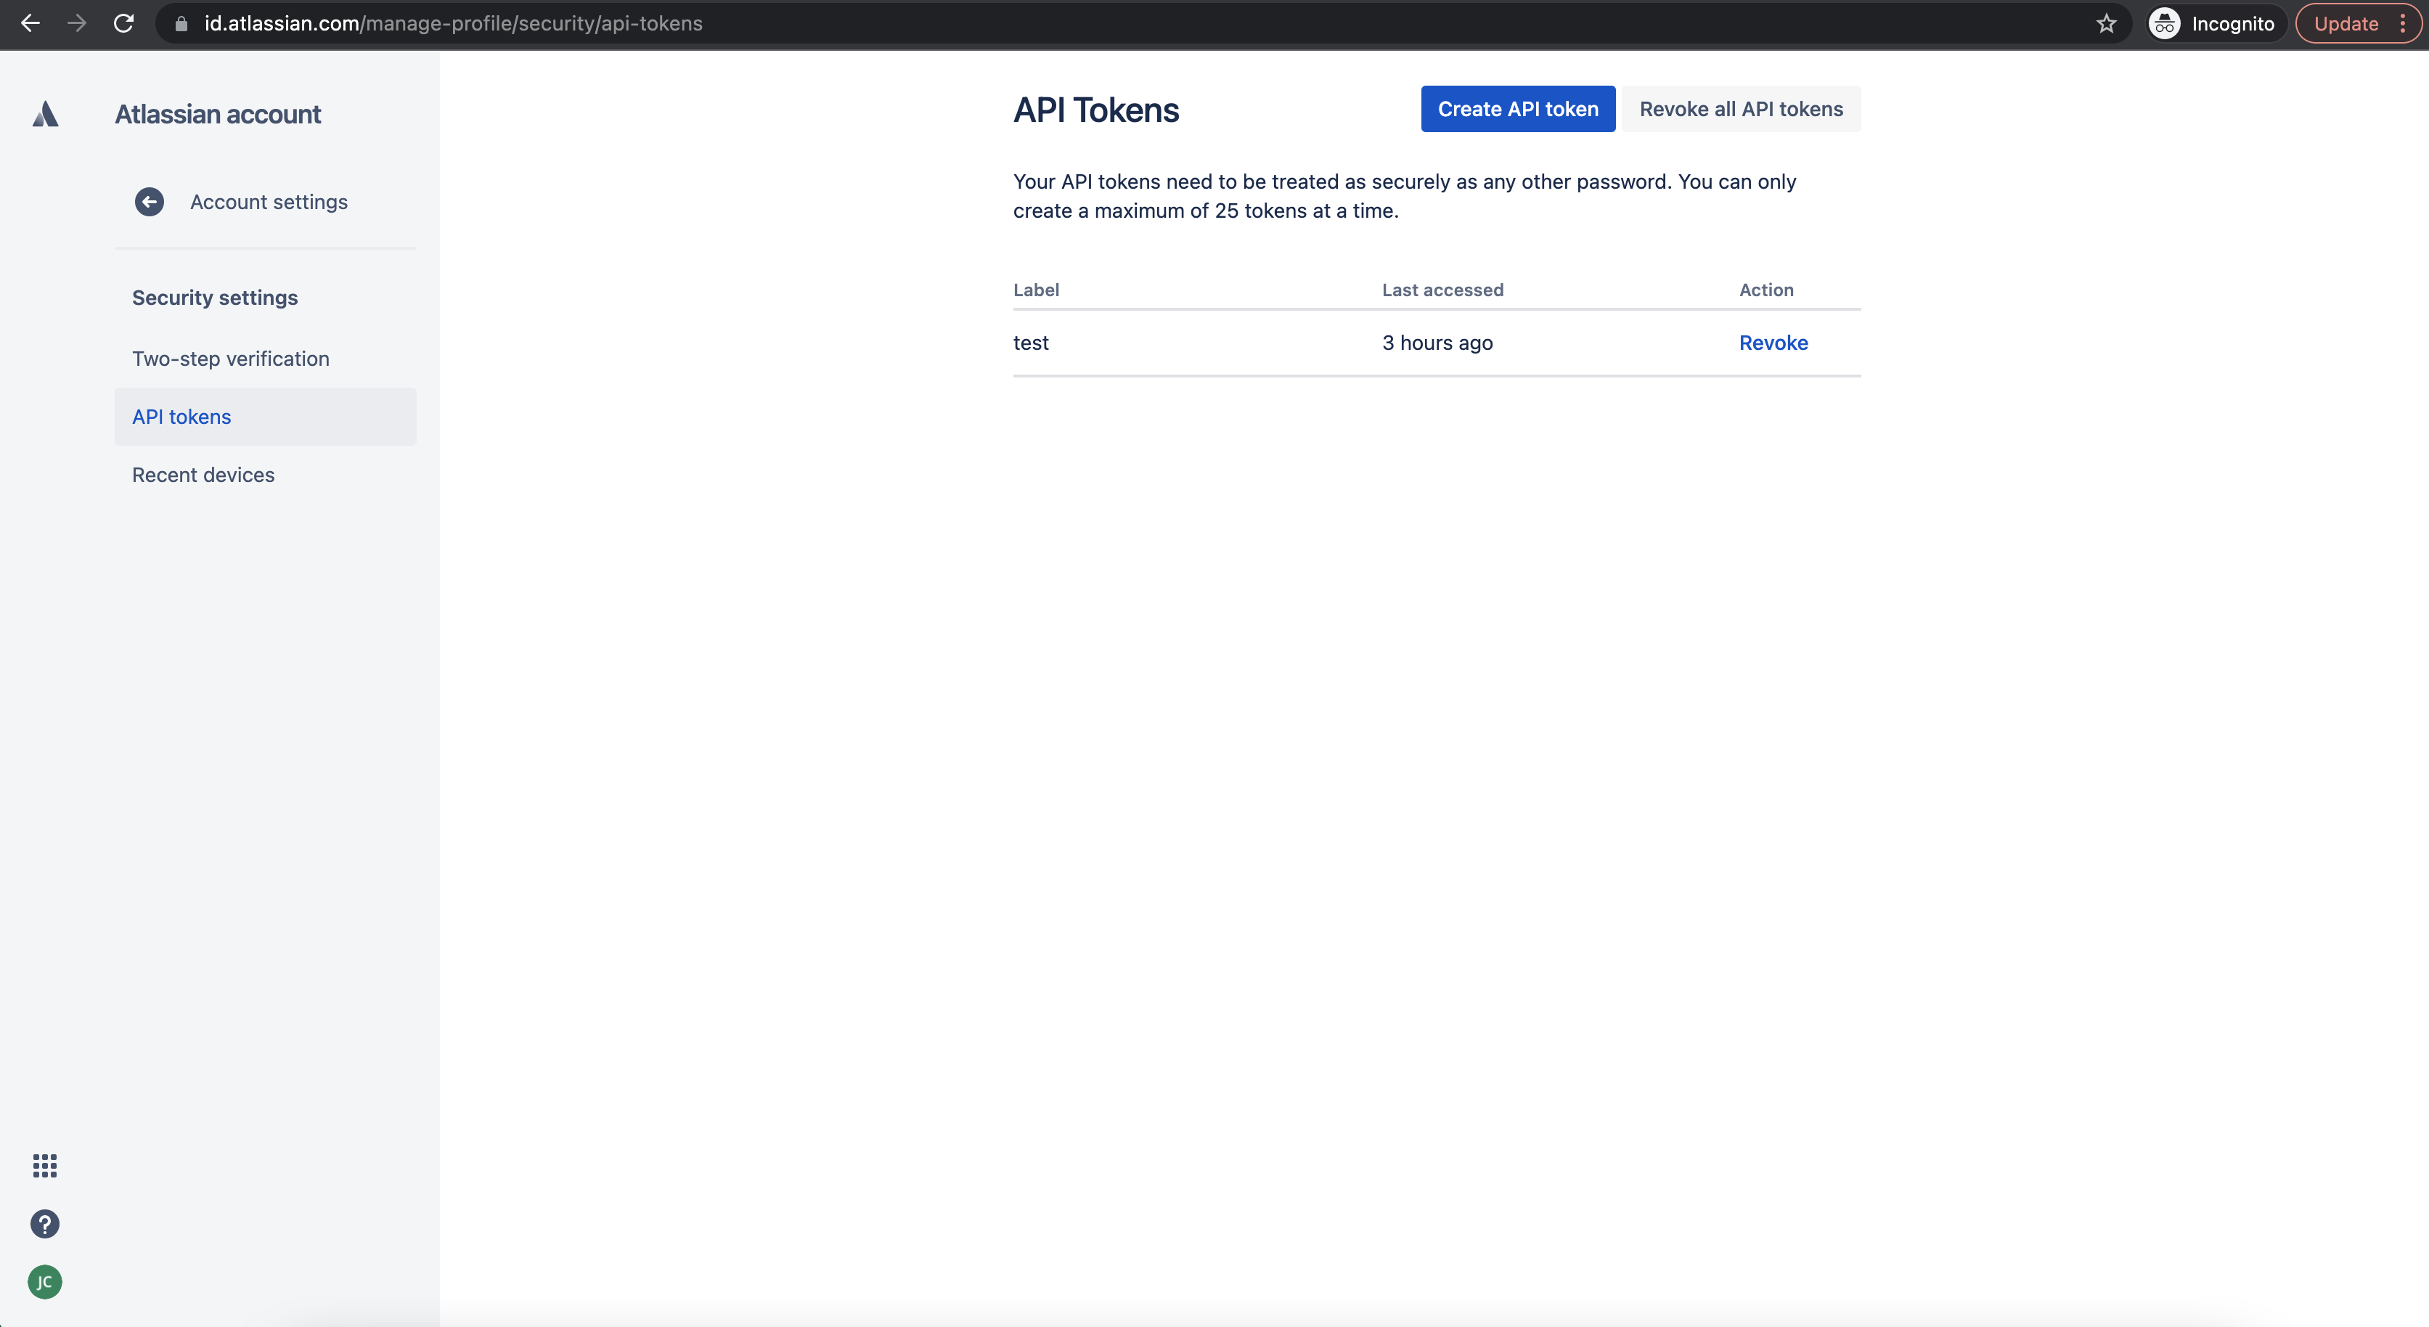Click the browser back arrow
2429x1327 pixels.
click(30, 23)
